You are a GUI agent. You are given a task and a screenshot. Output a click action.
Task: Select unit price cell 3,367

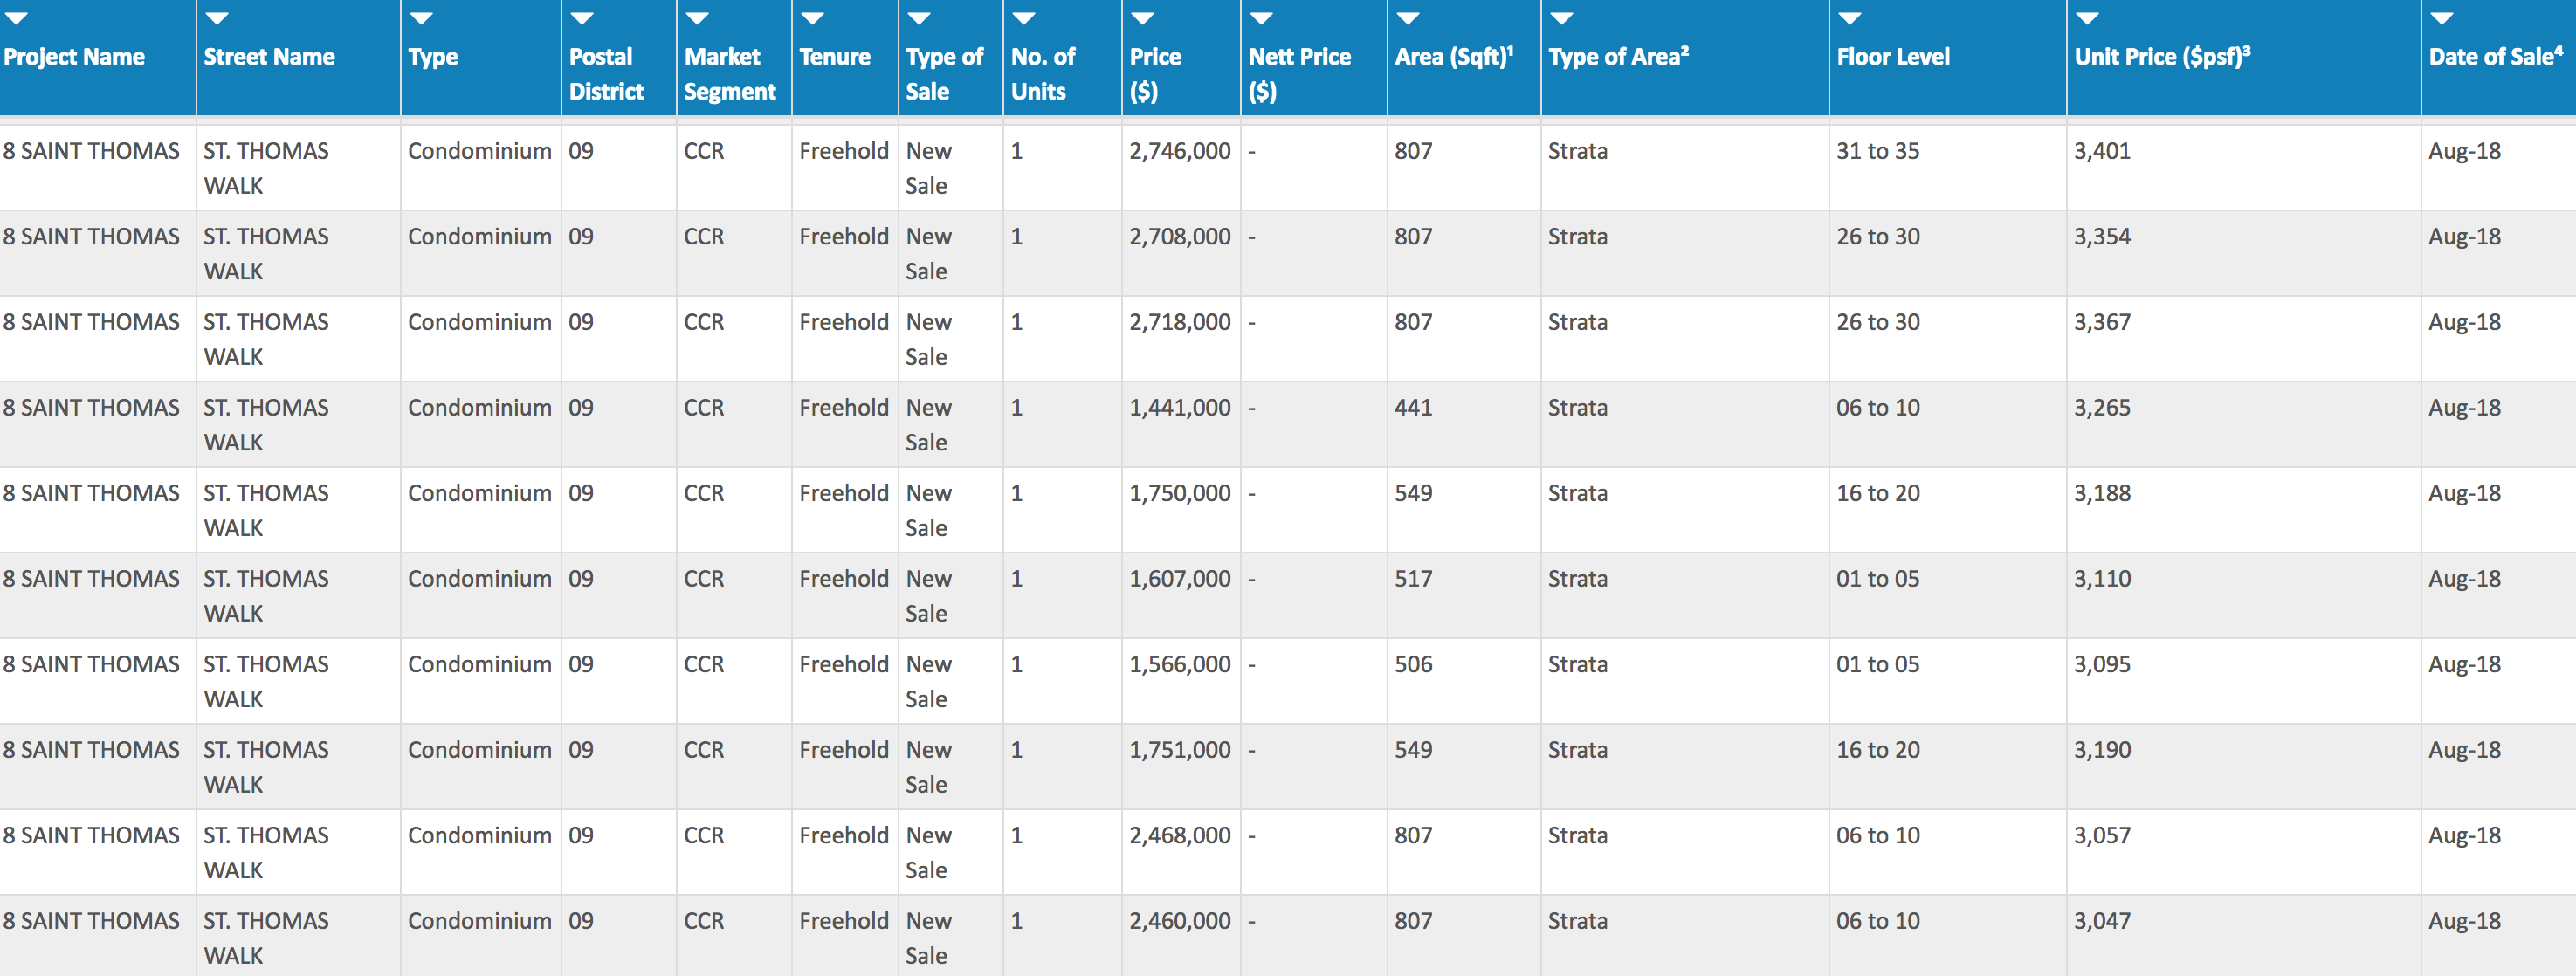click(x=2102, y=322)
